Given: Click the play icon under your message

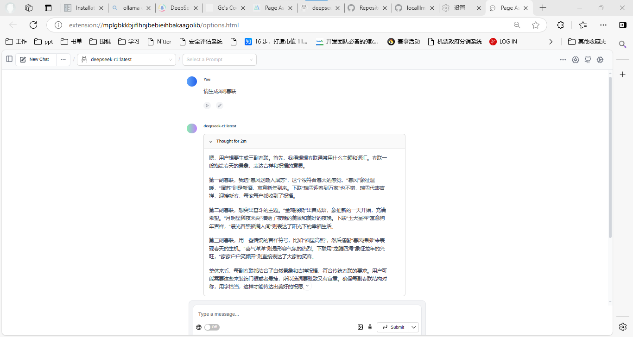Looking at the screenshot, I should tap(207, 106).
